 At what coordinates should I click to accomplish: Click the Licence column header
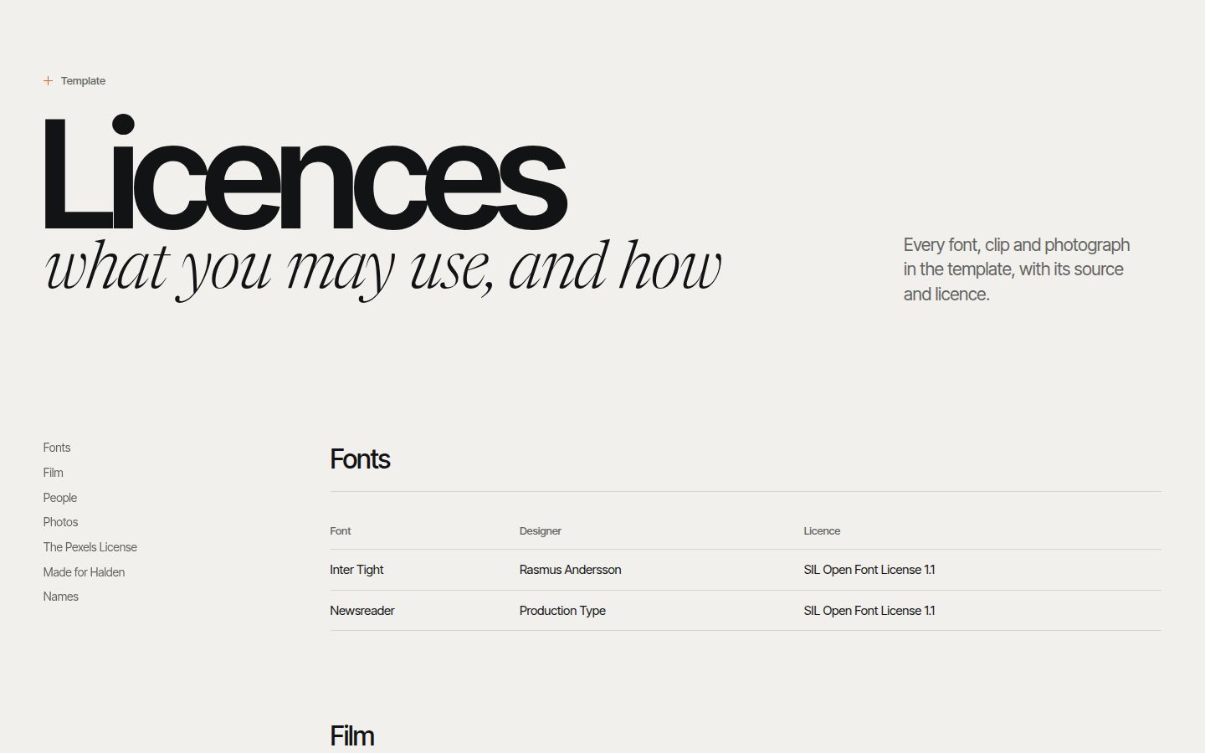[822, 531]
